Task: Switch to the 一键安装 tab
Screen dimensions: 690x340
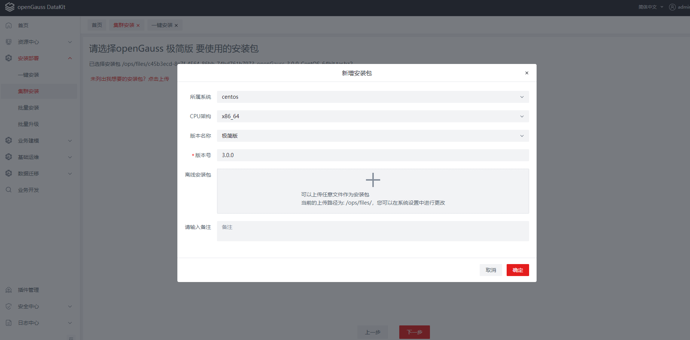Action: (162, 25)
